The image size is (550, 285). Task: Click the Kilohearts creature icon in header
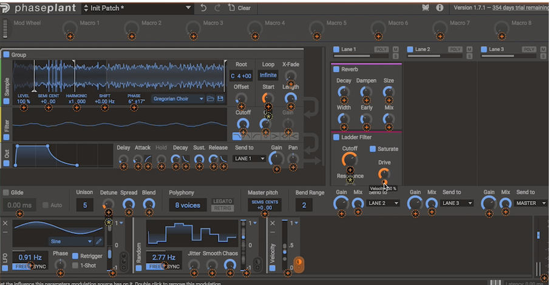(426, 7)
